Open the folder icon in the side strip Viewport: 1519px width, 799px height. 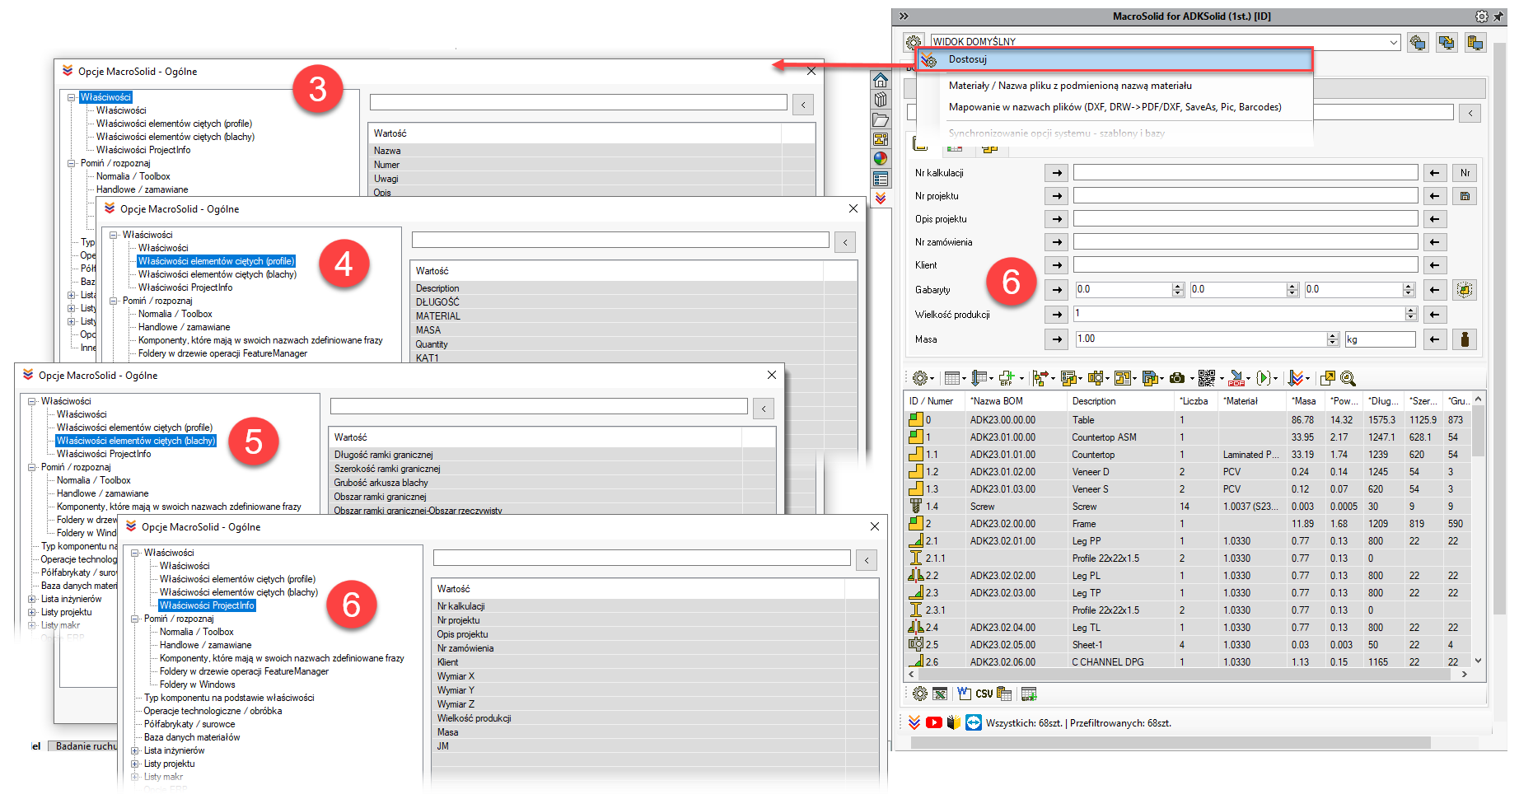[x=881, y=119]
